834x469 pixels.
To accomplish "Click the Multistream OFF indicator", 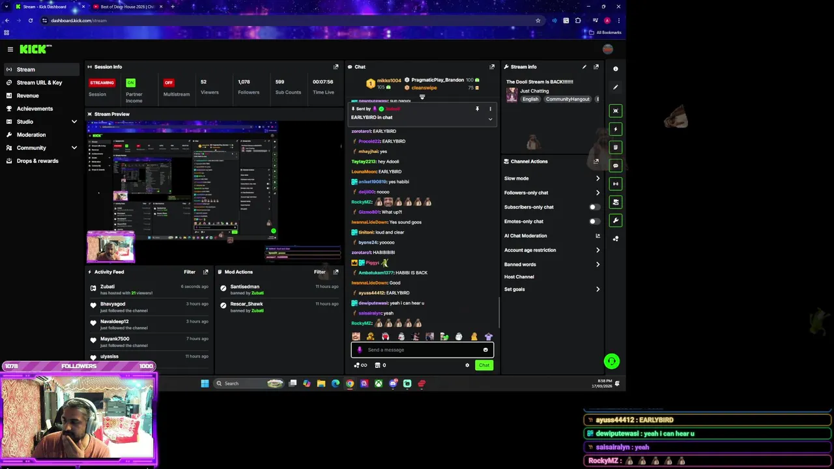I will [169, 83].
